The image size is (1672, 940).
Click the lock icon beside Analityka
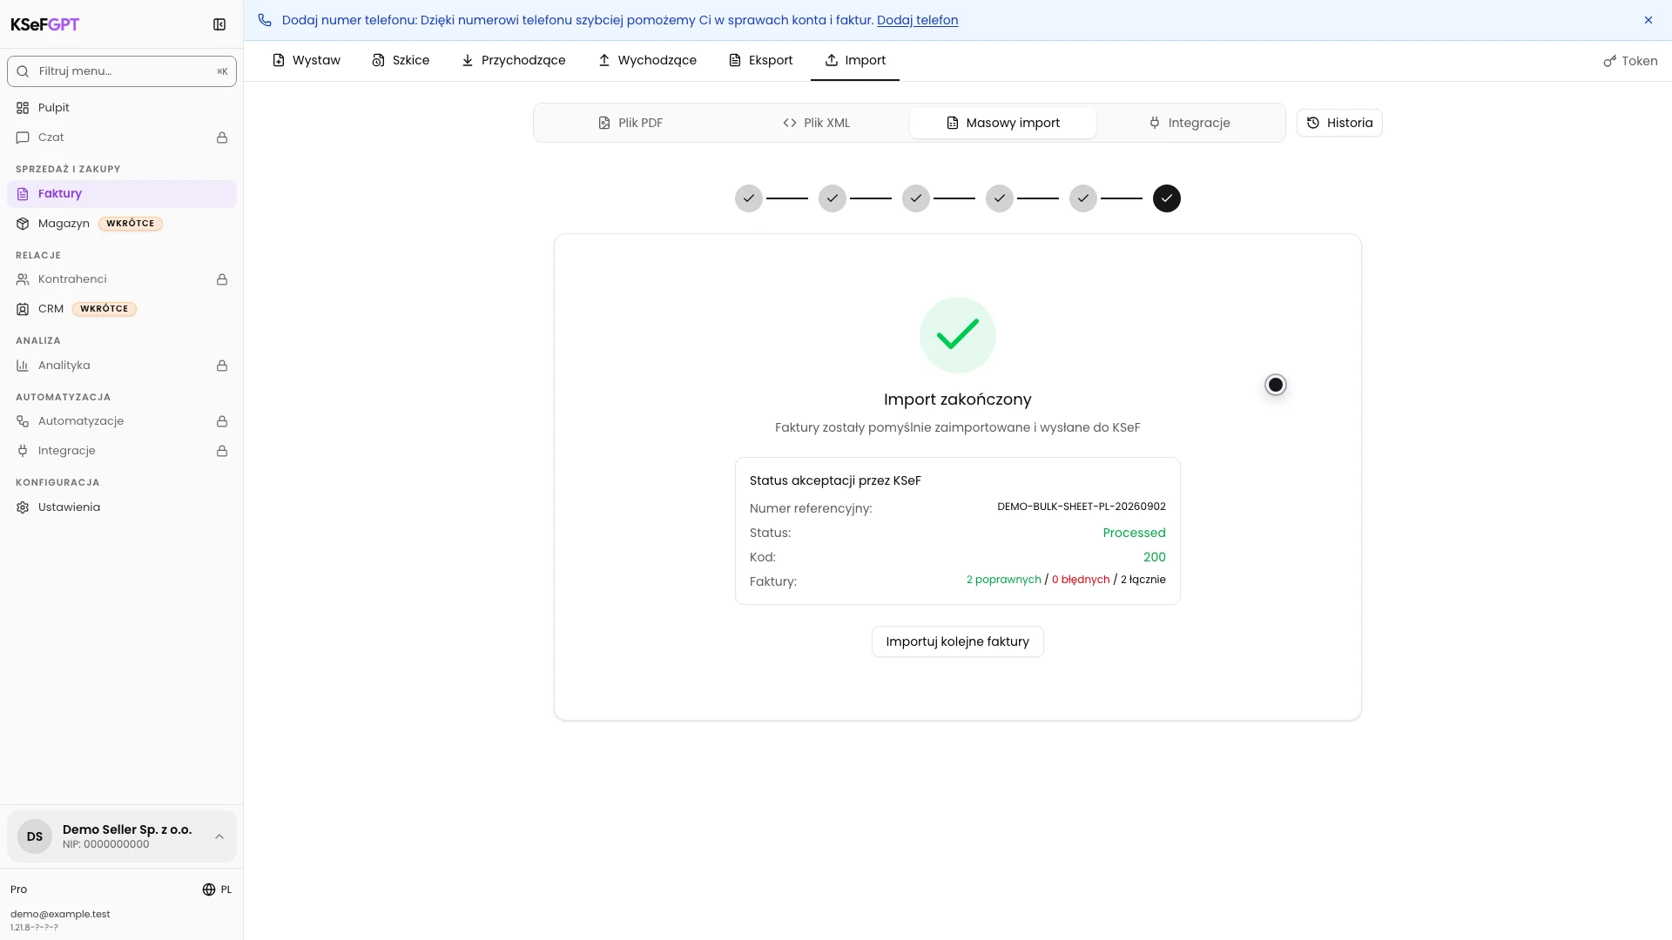(x=222, y=366)
